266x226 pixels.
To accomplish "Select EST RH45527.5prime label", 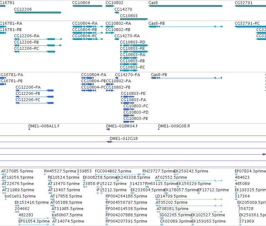I will [x=60, y=171].
